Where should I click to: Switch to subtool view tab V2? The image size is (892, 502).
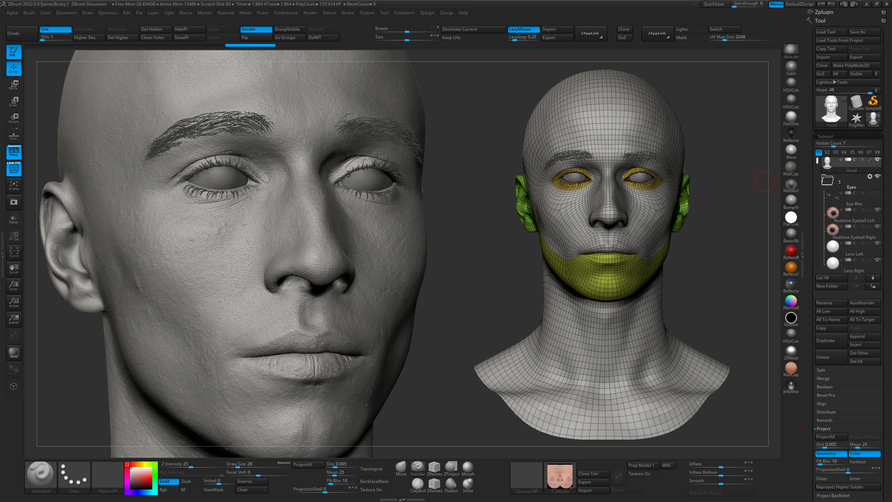point(827,152)
